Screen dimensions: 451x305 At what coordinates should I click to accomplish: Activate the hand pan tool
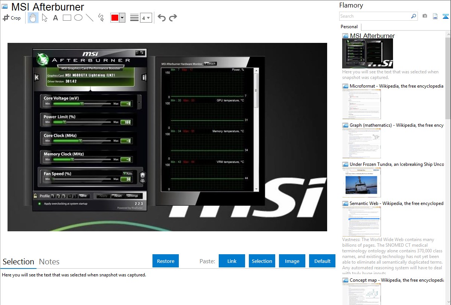[33, 18]
